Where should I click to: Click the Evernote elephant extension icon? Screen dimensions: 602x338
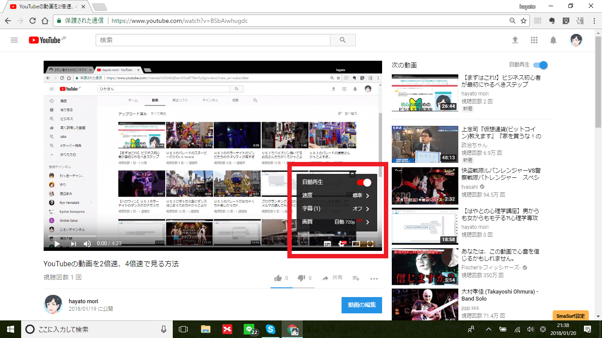coord(551,21)
